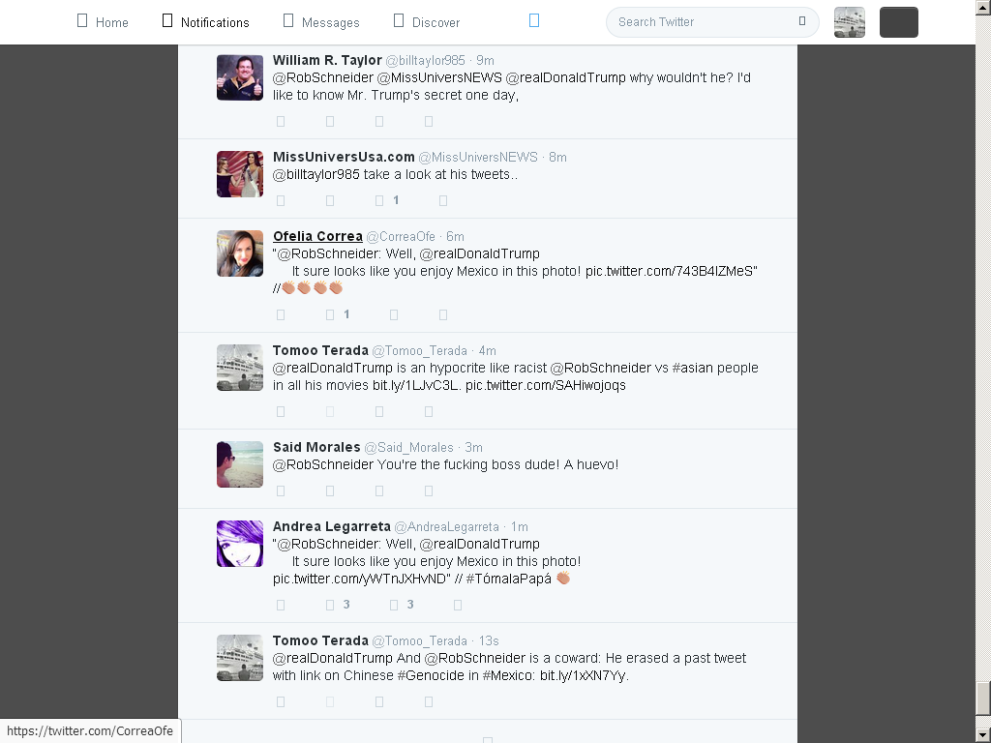The image size is (991, 743).
Task: Open the William R. Taylor name link
Action: (327, 60)
